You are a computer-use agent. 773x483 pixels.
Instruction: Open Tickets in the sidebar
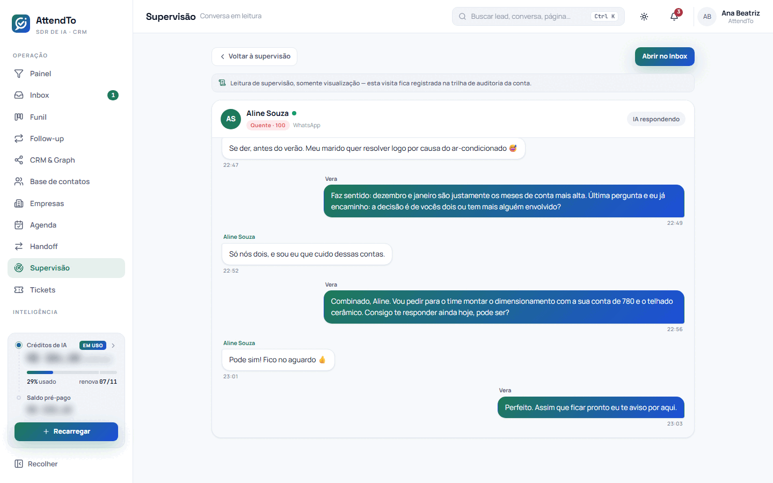click(67, 290)
